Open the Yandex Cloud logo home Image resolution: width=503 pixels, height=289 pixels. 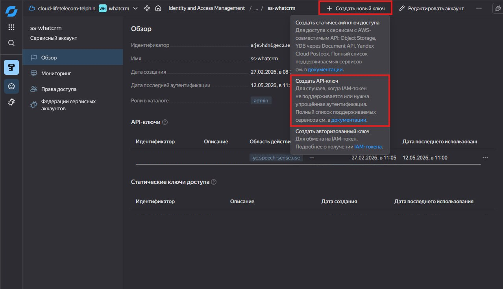[x=11, y=11]
